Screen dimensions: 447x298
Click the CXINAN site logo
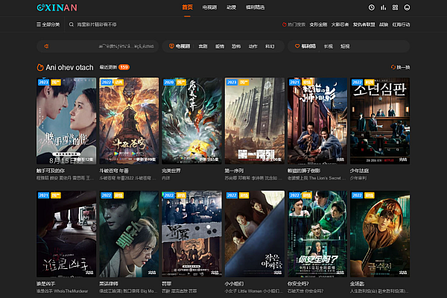tap(57, 7)
